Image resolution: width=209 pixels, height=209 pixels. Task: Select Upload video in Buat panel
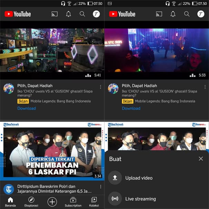[x=139, y=178]
